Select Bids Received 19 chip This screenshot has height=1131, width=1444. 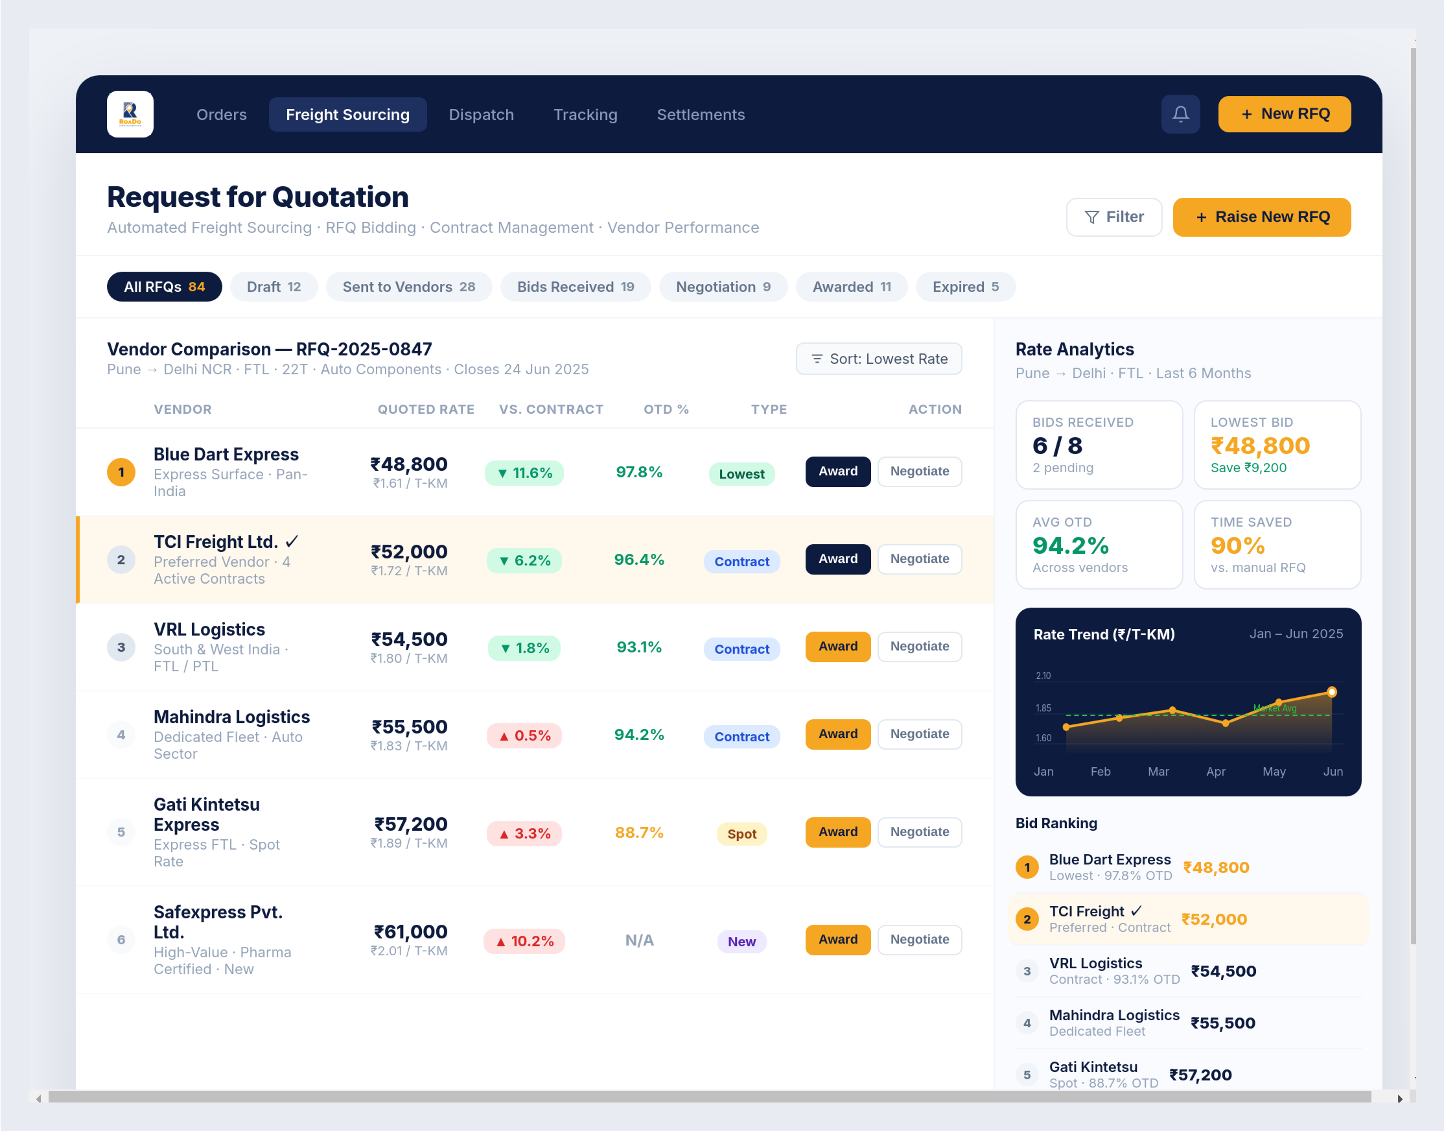[x=575, y=287]
